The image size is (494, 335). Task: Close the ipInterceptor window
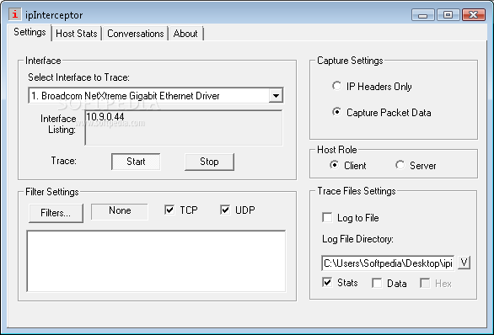click(x=474, y=15)
